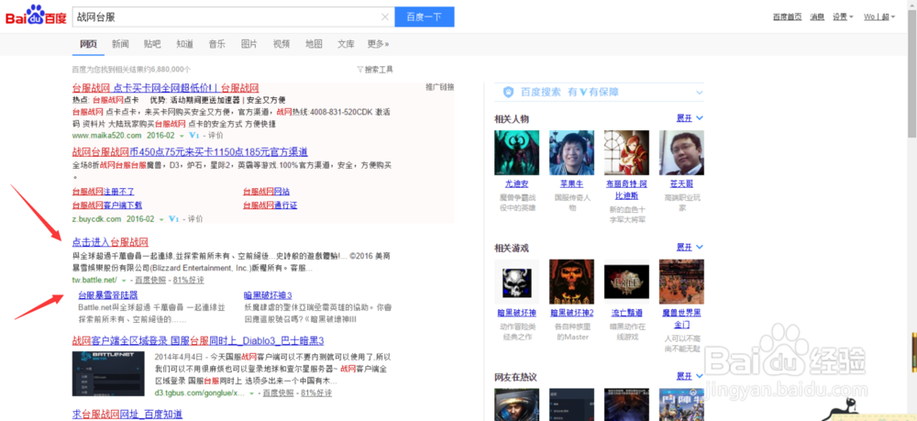Open the 暗黑破坏神2 game thumbnail
The width and height of the screenshot is (917, 421).
point(571,282)
